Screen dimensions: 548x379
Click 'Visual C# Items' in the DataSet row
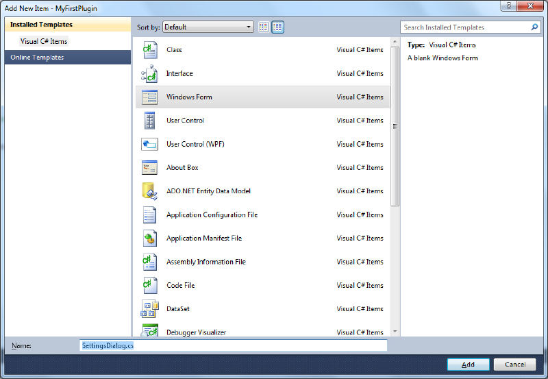point(360,308)
